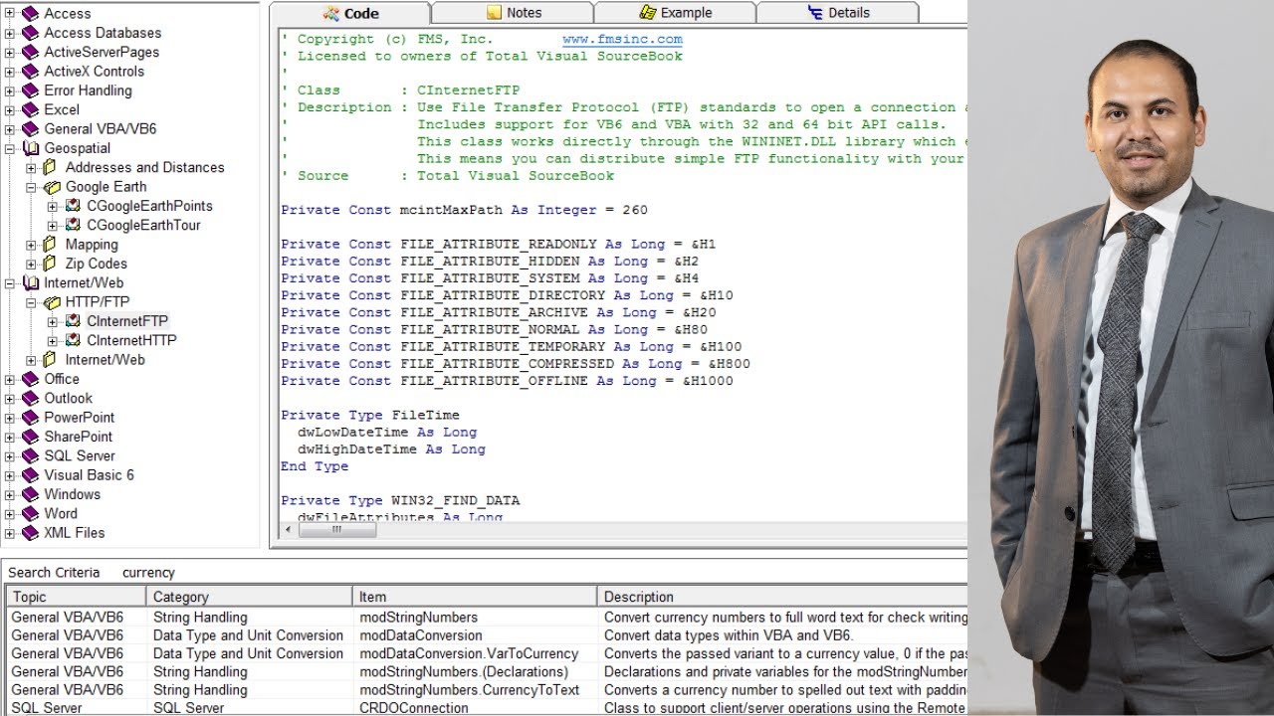Click the CGoogleEarthPoints class icon
This screenshot has height=716, width=1274.
coord(73,206)
